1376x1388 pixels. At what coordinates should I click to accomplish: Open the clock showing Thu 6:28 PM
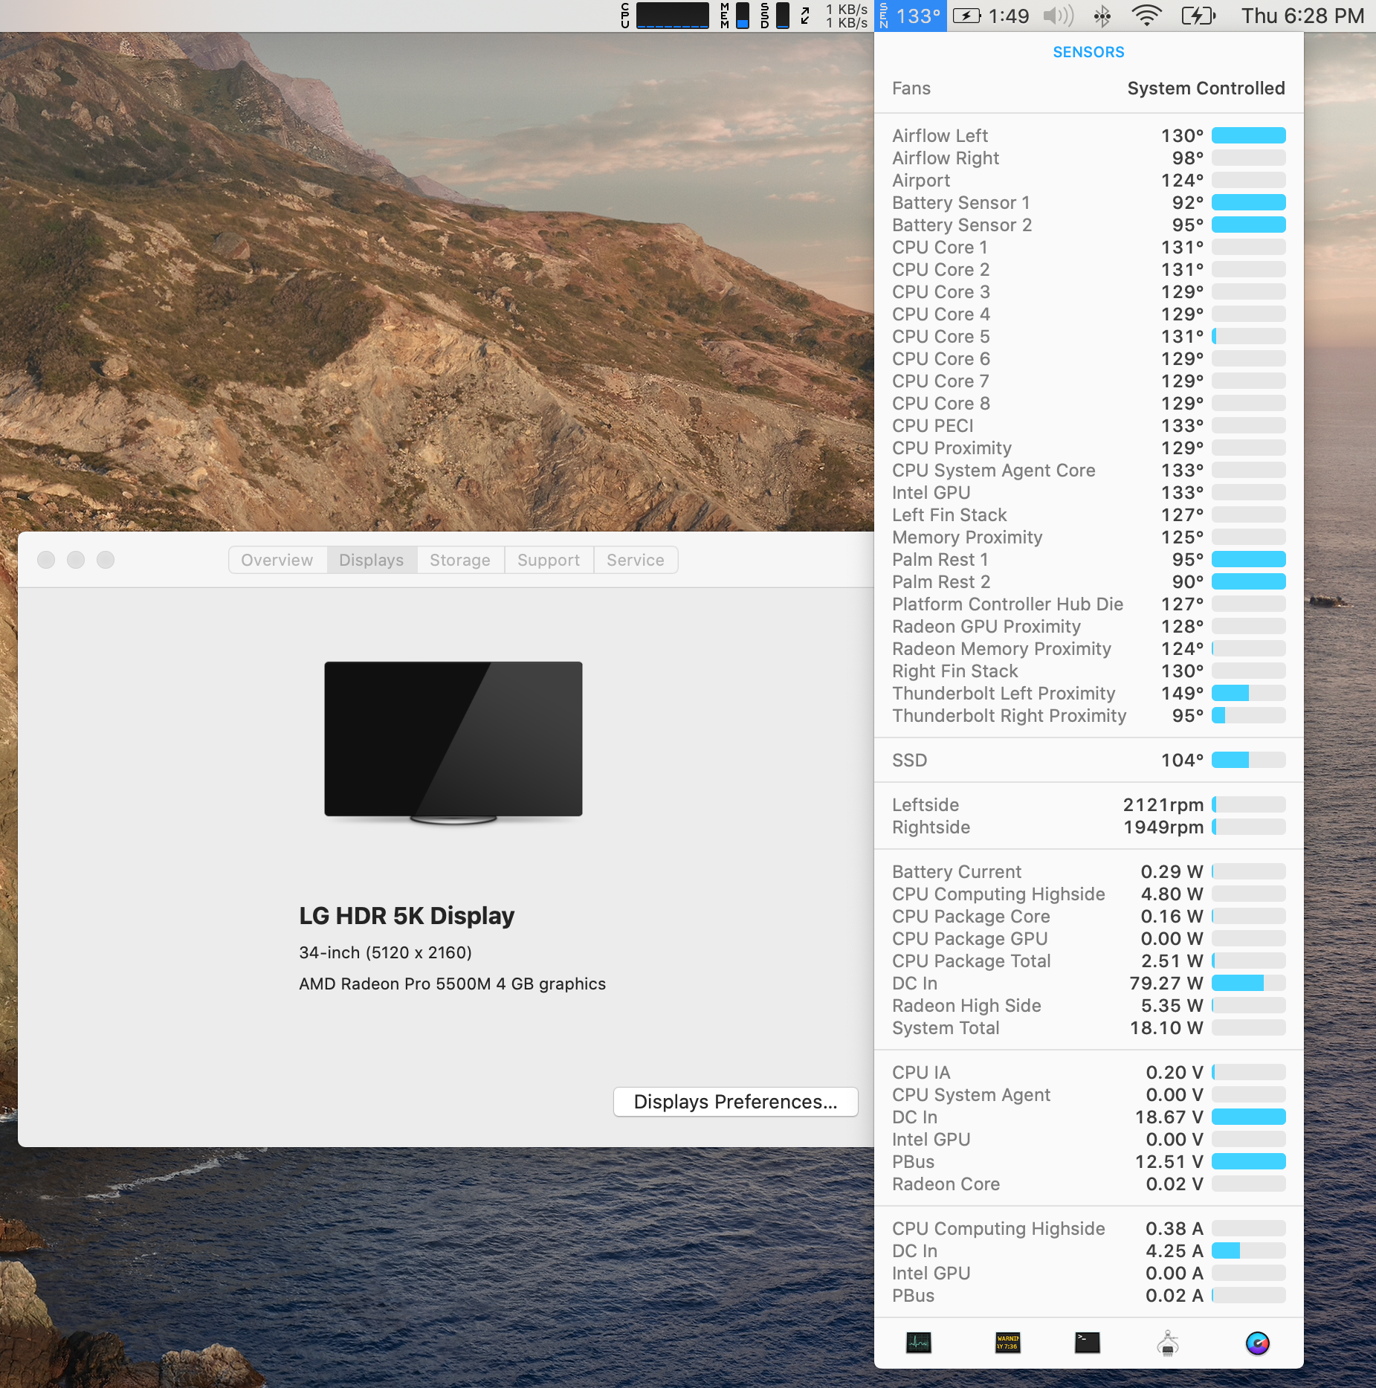1302,16
